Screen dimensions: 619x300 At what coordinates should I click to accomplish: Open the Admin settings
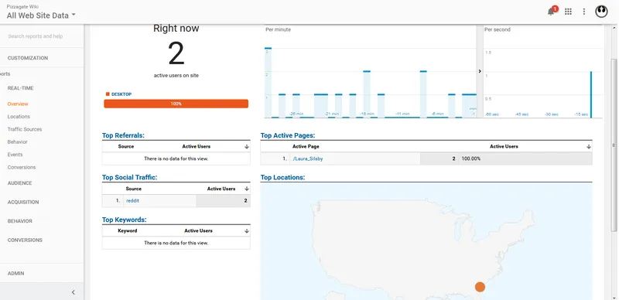(15, 273)
